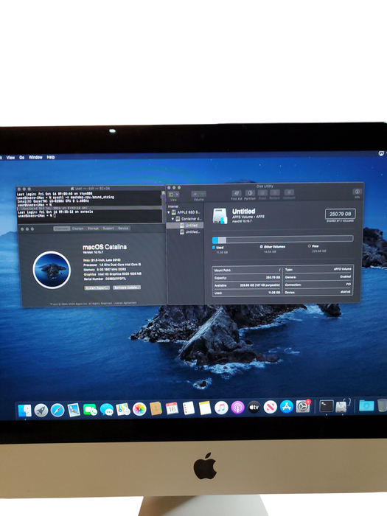The width and height of the screenshot is (387, 516).
Task: Collapse the Container disk disclosure triangle
Action: pos(172,219)
